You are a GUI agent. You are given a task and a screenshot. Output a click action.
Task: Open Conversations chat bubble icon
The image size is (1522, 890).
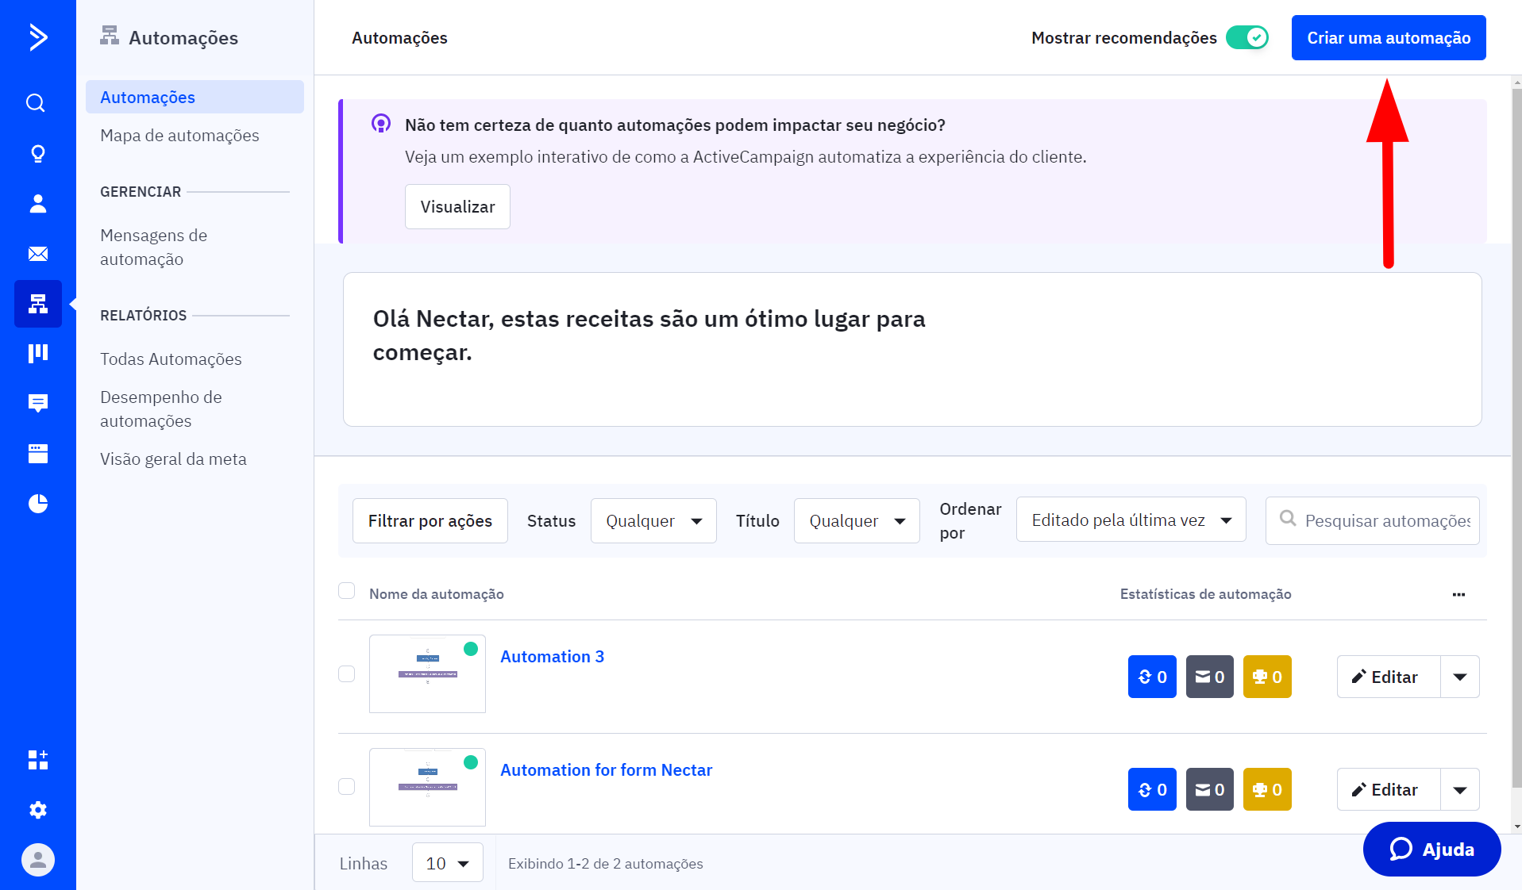[37, 403]
